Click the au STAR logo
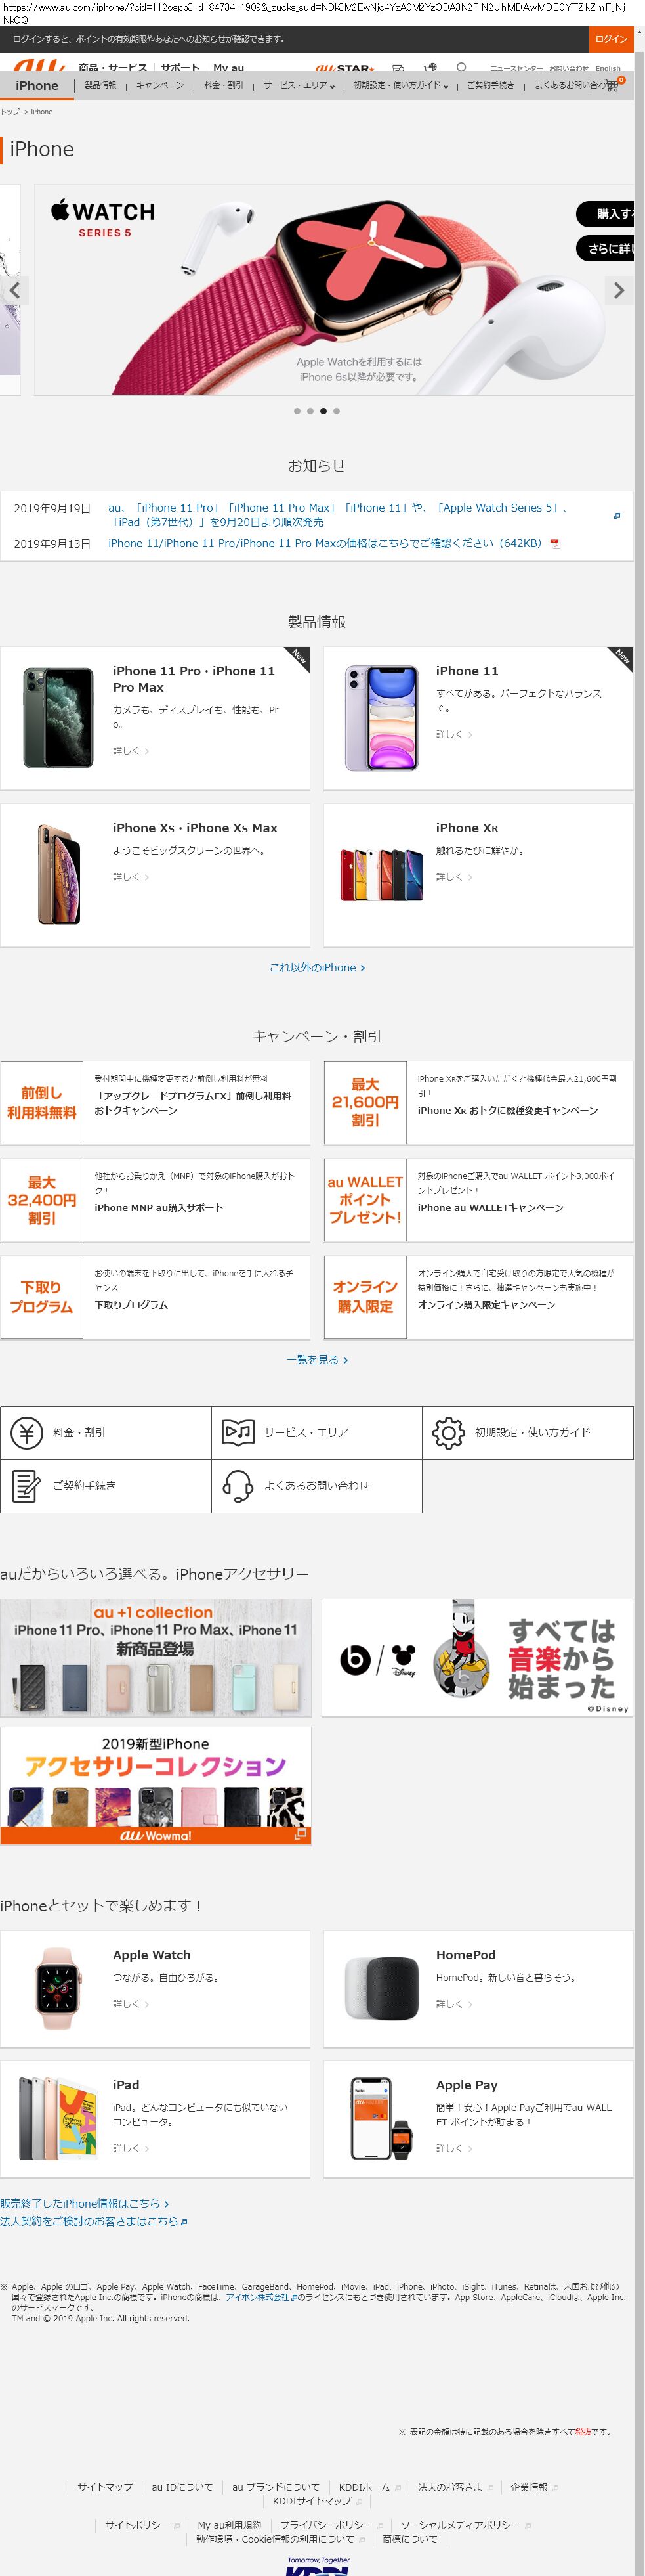 click(x=344, y=68)
